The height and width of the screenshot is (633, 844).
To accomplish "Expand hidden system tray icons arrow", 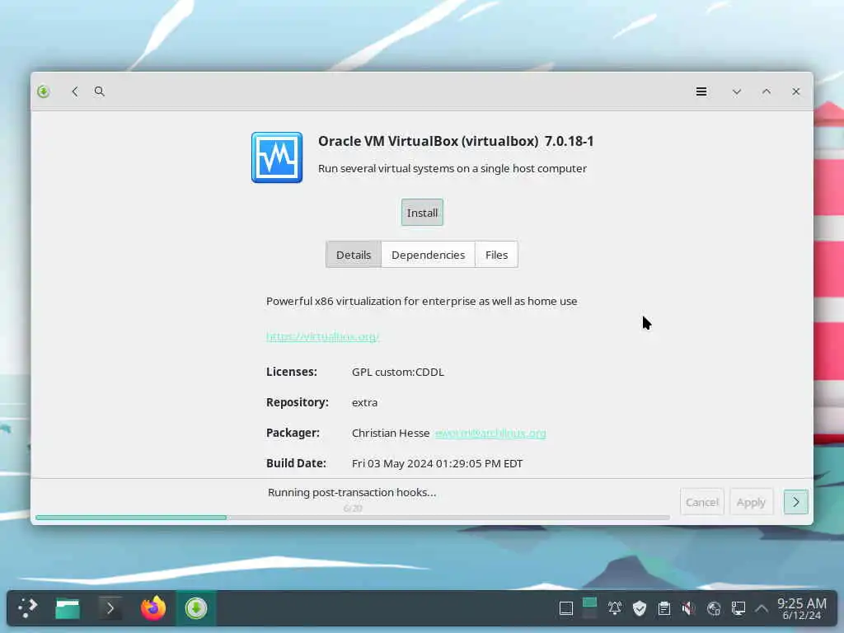I will pyautogui.click(x=761, y=609).
